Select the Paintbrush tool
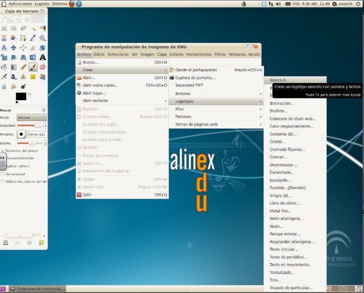 [33, 67]
